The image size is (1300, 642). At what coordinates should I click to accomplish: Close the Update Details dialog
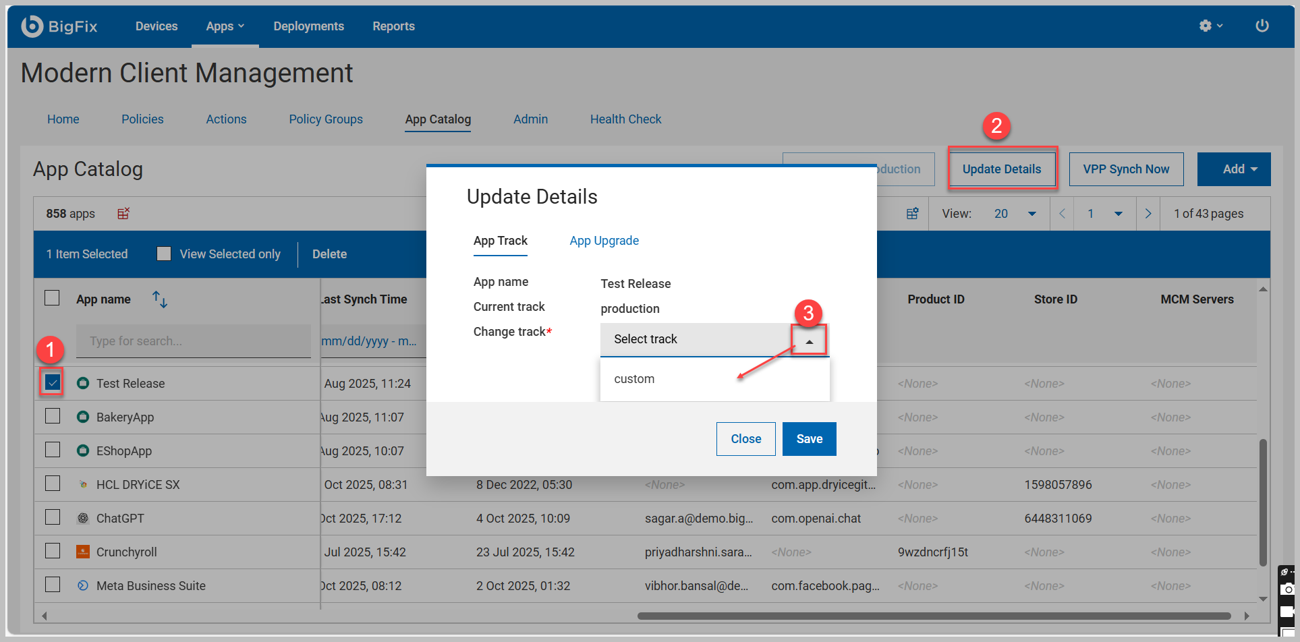click(746, 439)
